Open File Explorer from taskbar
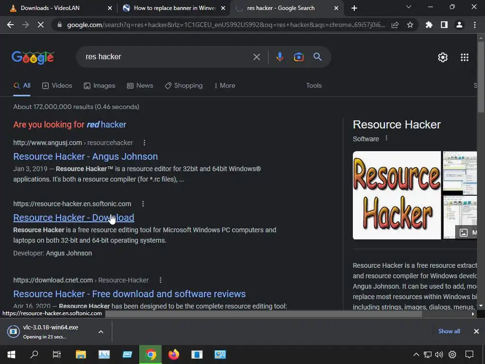485x364 pixels. pos(81,355)
